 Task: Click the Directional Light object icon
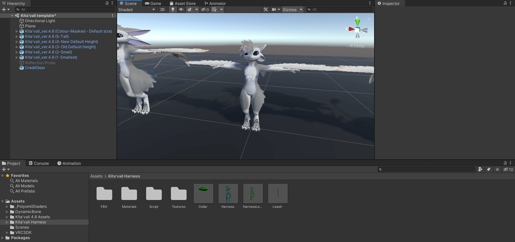coord(22,21)
